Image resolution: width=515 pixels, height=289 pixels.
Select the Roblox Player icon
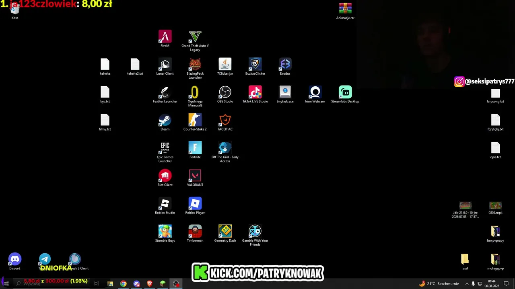[x=195, y=206]
